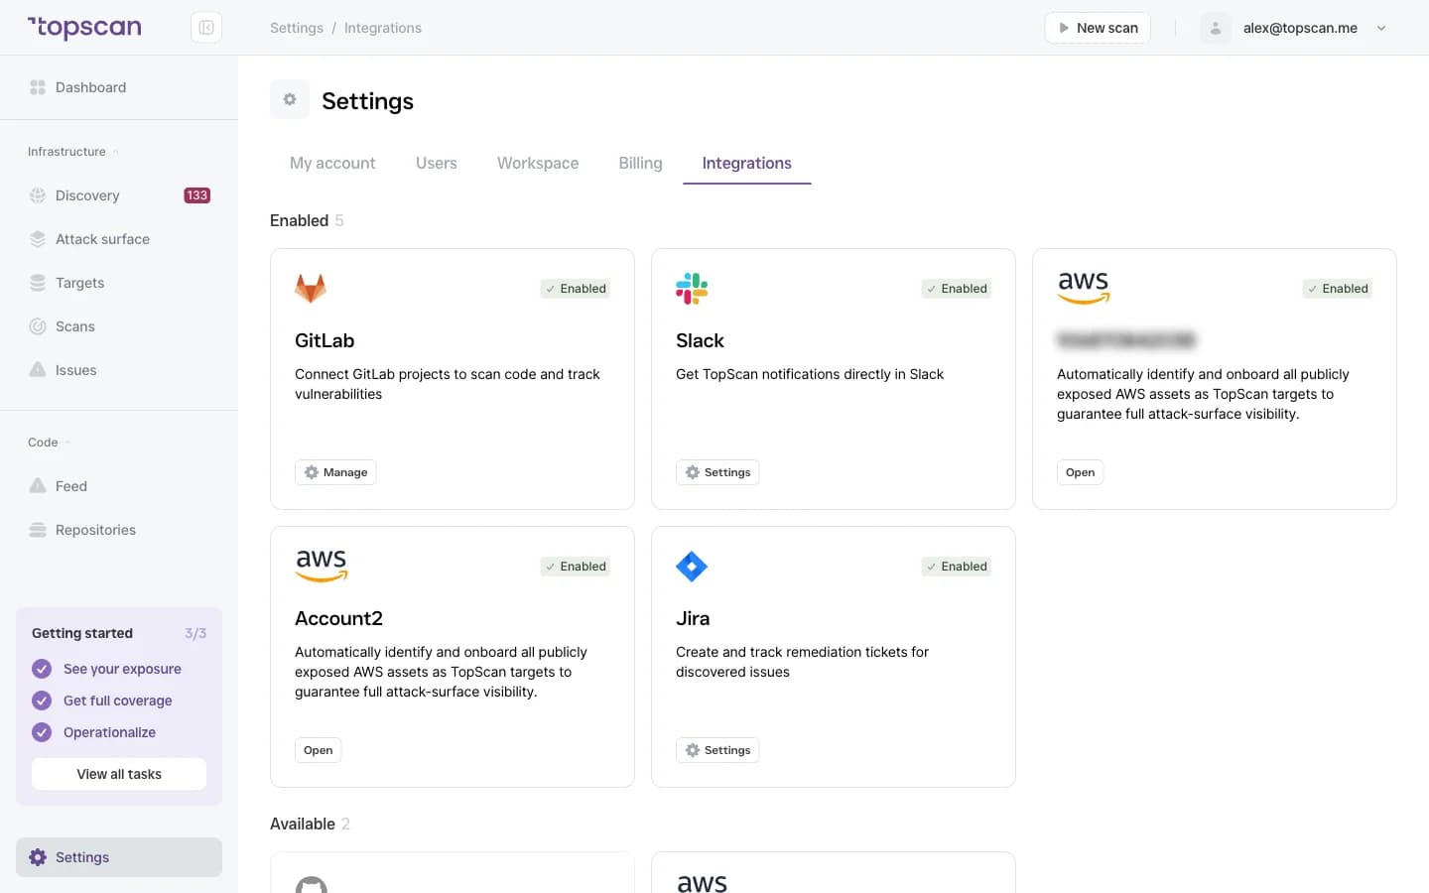Click the Slack logo icon
The width and height of the screenshot is (1429, 893).
point(692,289)
